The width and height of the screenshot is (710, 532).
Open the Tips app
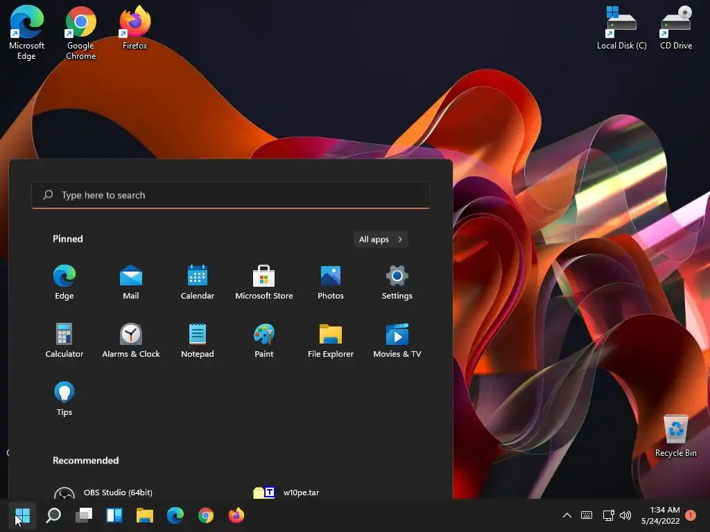click(64, 398)
